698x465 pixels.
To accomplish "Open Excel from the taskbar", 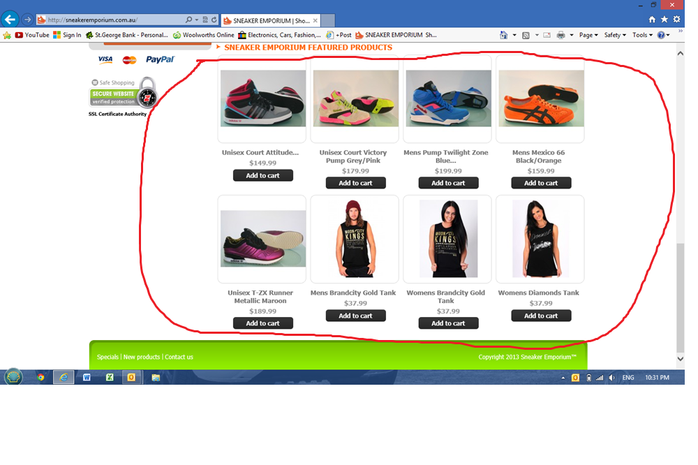I will [110, 377].
